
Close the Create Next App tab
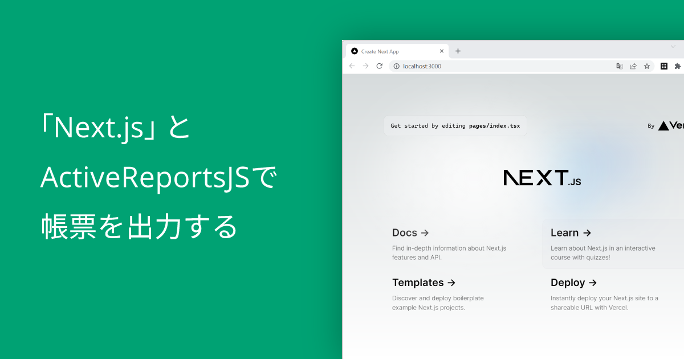coord(442,51)
